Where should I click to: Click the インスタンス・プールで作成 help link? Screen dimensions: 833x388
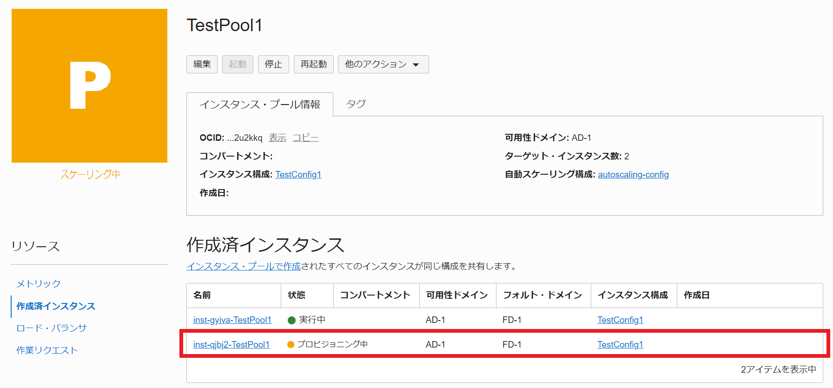point(243,266)
